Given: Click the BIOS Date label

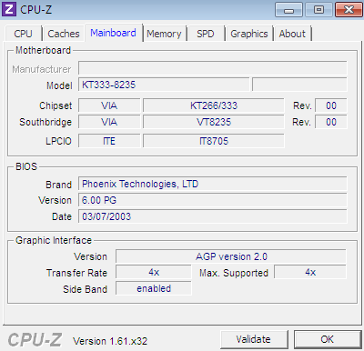Looking at the screenshot, I should 62,216.
